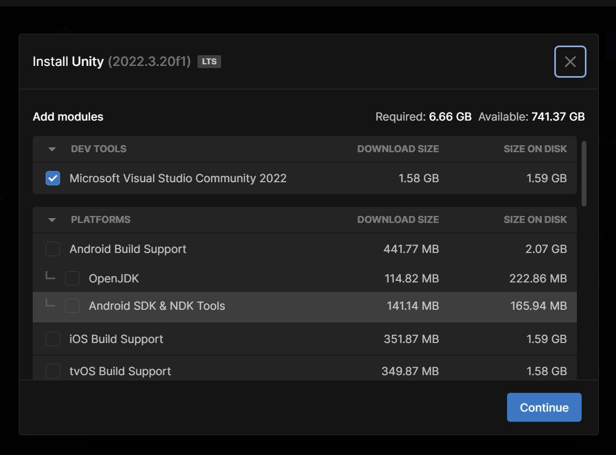The width and height of the screenshot is (616, 455).
Task: Click DOWNLOAD SIZE header in DEV TOOLS
Action: [398, 149]
